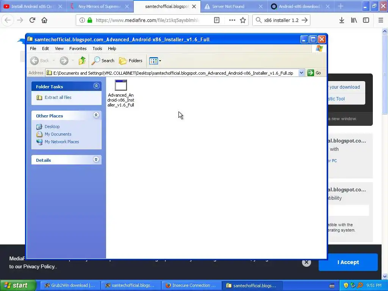This screenshot has height=291, width=388.
Task: Open the View menu
Action: [x=59, y=48]
